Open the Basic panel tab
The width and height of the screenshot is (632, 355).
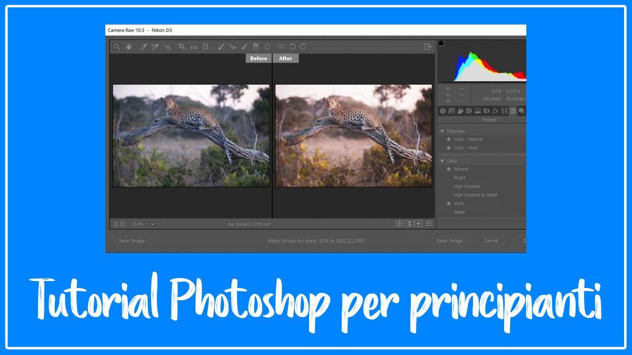442,111
